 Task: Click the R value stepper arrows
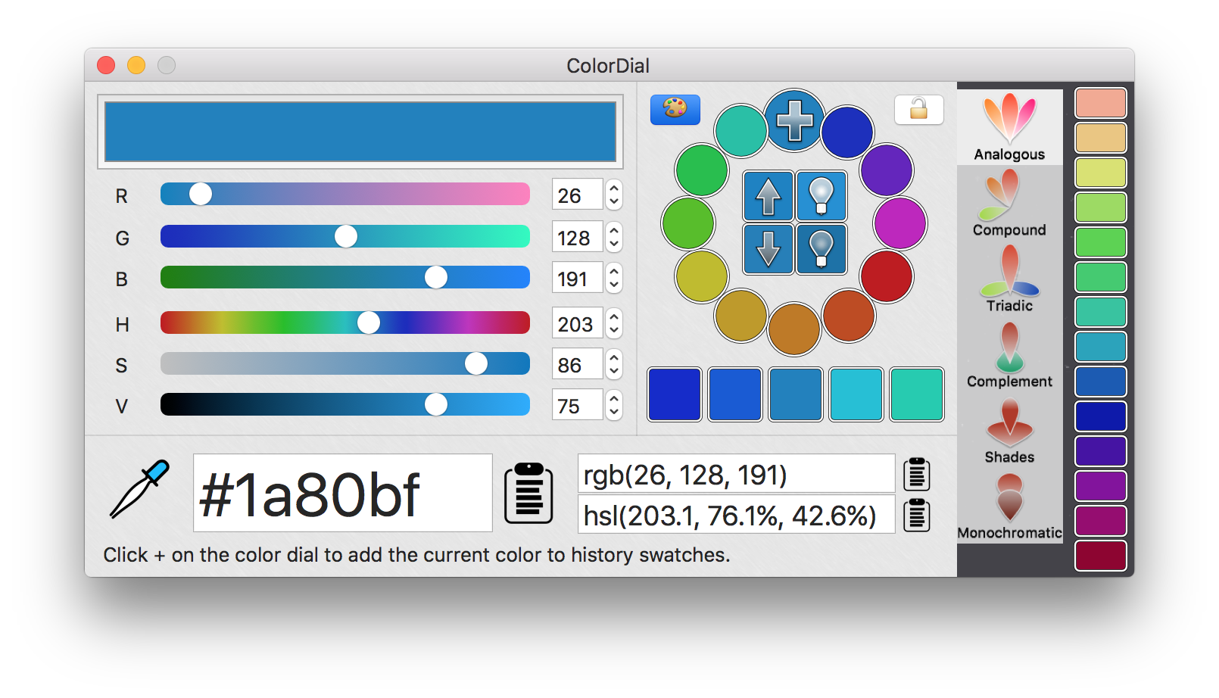(614, 195)
